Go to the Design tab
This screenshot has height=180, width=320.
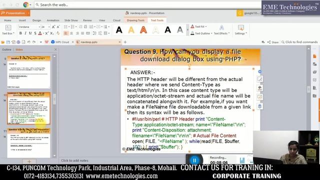coord(36,20)
